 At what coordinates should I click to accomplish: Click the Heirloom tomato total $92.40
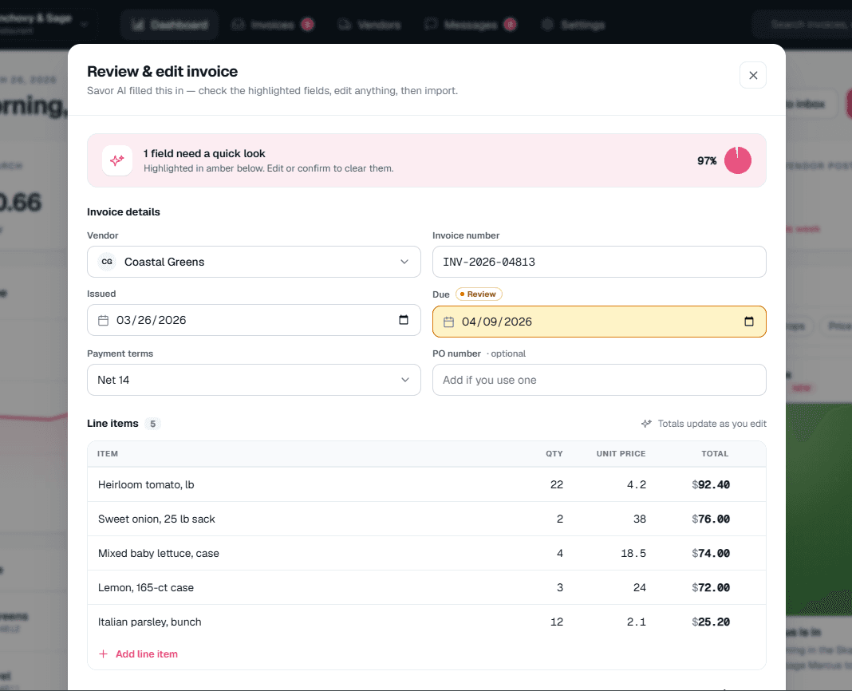[711, 484]
